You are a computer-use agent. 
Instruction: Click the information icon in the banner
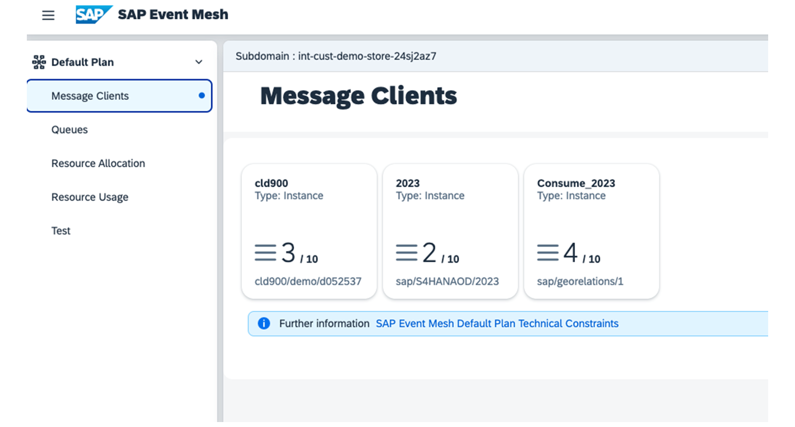tap(264, 324)
